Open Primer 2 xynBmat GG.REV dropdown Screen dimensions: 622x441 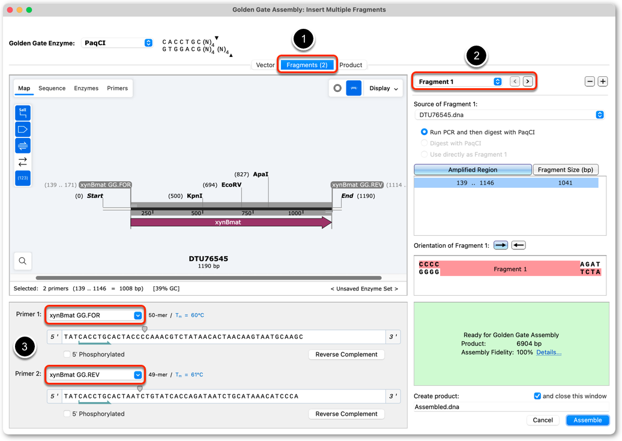[x=95, y=375]
